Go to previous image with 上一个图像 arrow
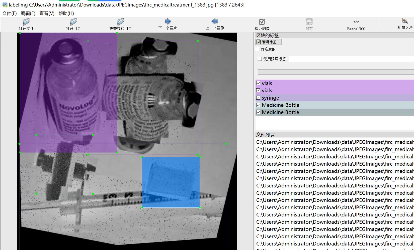414x250 pixels. point(215,21)
